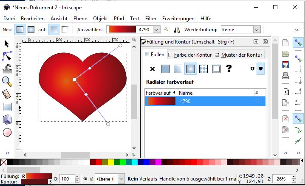Pick the circle ellipse tool
The width and height of the screenshot is (305, 186).
click(x=7, y=132)
